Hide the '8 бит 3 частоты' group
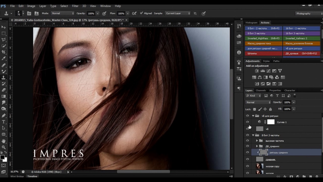The width and height of the screenshot is (323, 182). point(247,135)
